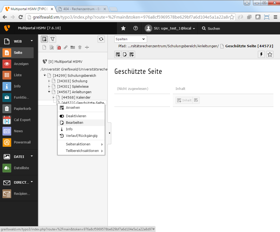
Task: Select Bearbeiten from the context menu
Action: pos(74,122)
